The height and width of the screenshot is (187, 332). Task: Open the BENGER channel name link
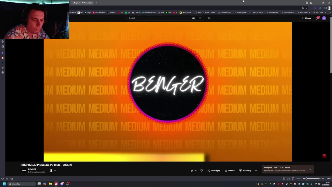[x=32, y=169]
